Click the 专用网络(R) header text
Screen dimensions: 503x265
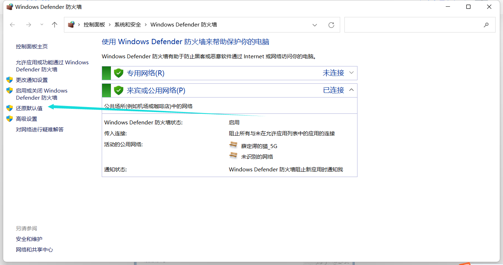146,73
